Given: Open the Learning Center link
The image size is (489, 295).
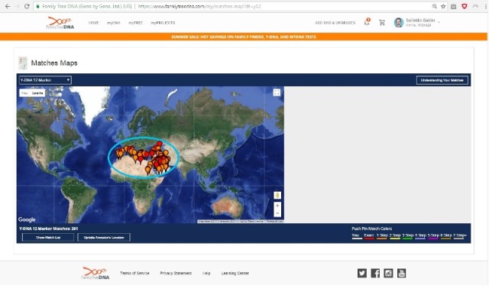Looking at the screenshot, I should [x=235, y=273].
